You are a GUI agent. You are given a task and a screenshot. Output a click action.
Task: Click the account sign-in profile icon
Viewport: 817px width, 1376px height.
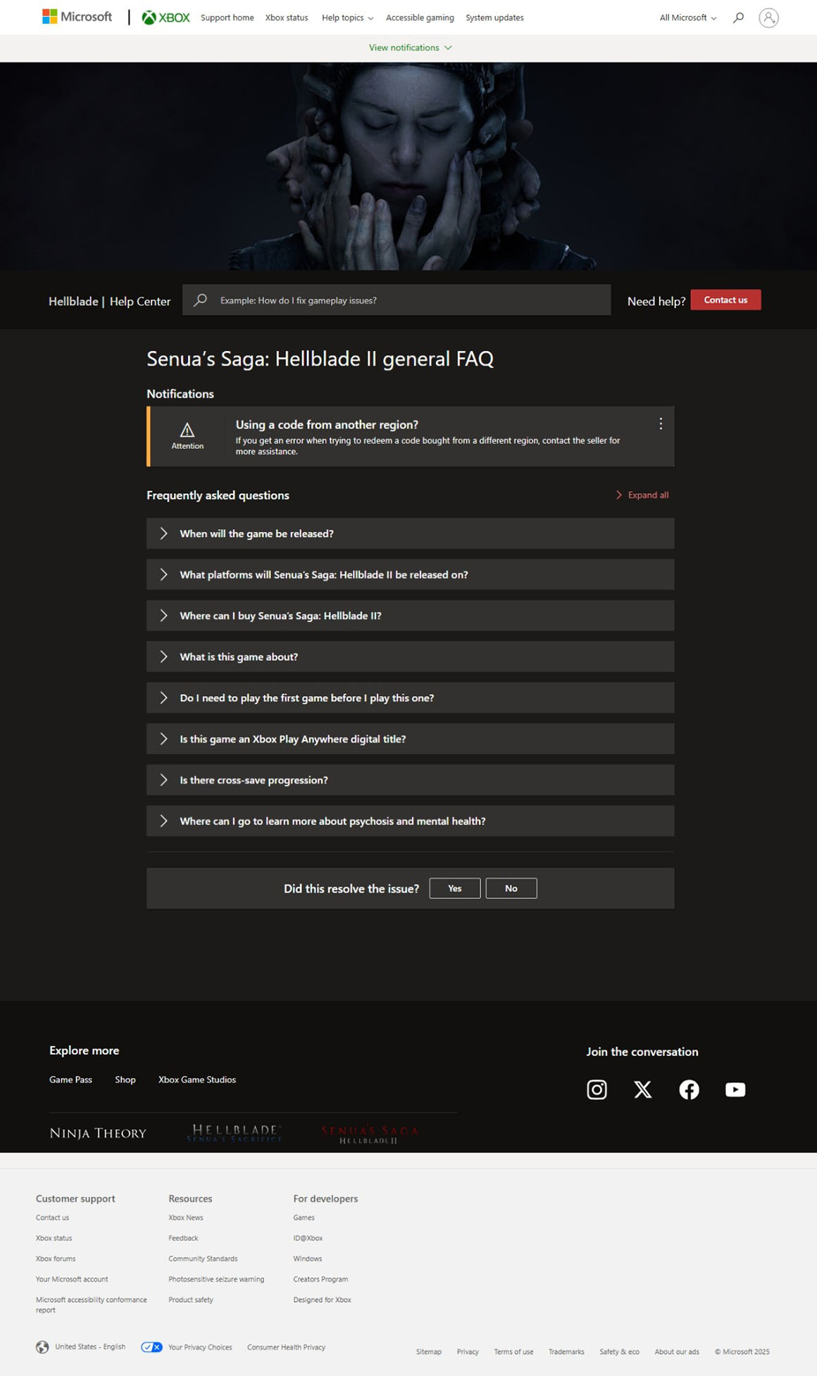tap(768, 18)
